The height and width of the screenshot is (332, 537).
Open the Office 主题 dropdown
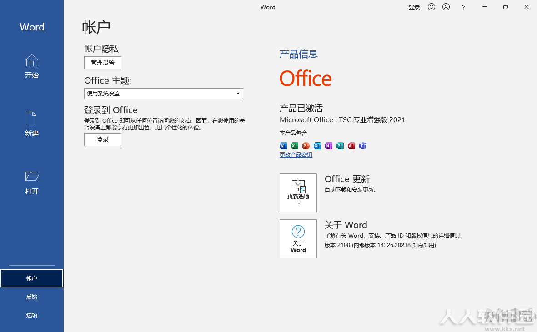tap(164, 94)
